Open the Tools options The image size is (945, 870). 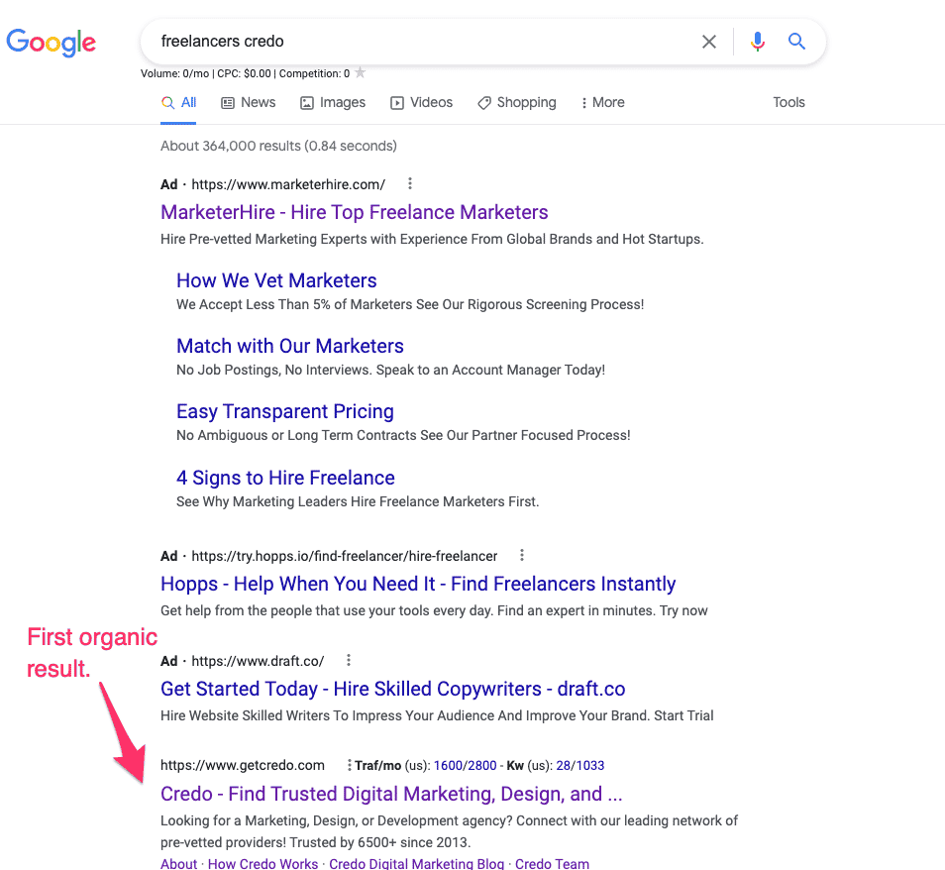788,102
